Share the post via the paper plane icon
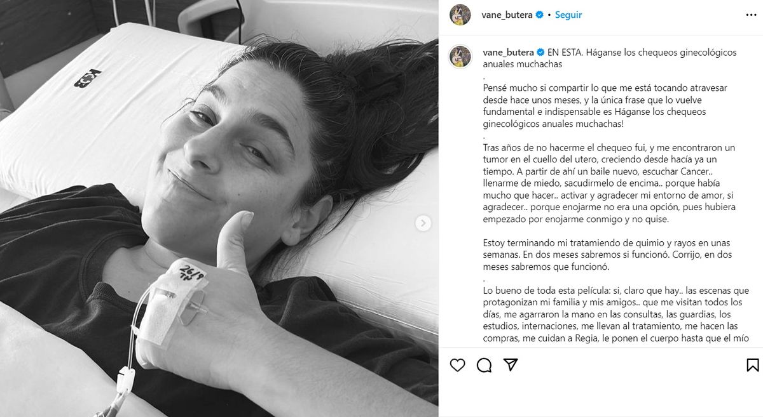 [x=510, y=365]
